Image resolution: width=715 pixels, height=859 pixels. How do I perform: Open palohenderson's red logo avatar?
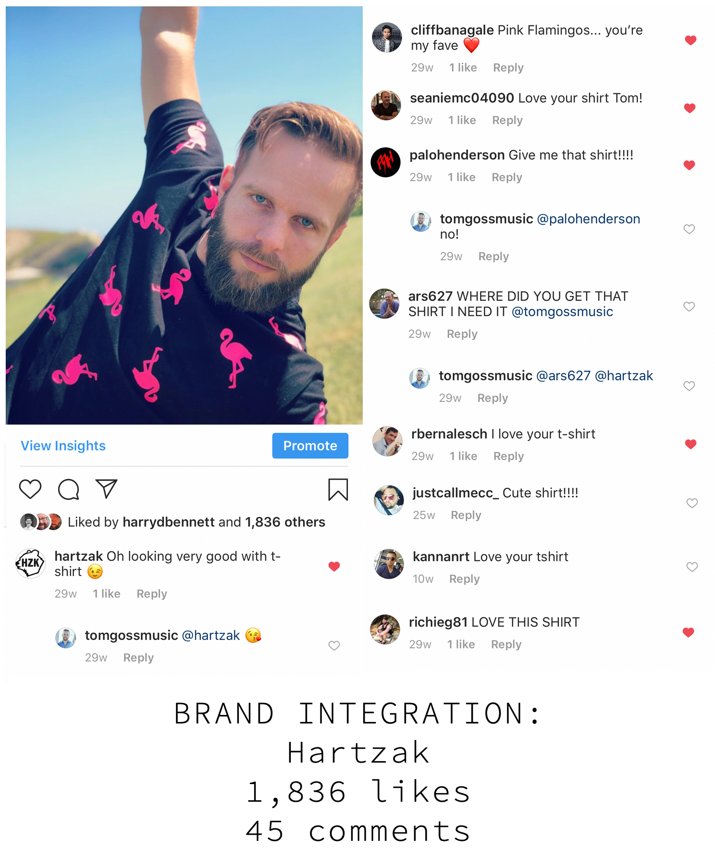click(386, 162)
